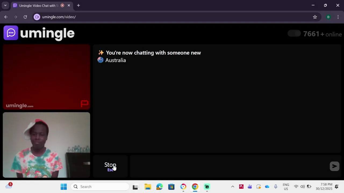Image resolution: width=344 pixels, height=193 pixels.
Task: Click the speaker volume tray icon
Action: (303, 187)
